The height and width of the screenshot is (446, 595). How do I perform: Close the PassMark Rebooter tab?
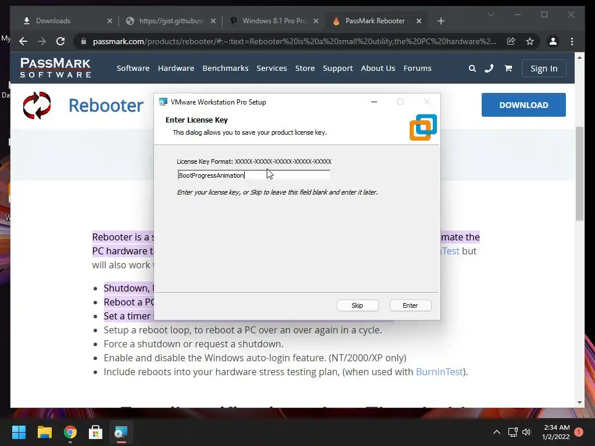pos(418,21)
